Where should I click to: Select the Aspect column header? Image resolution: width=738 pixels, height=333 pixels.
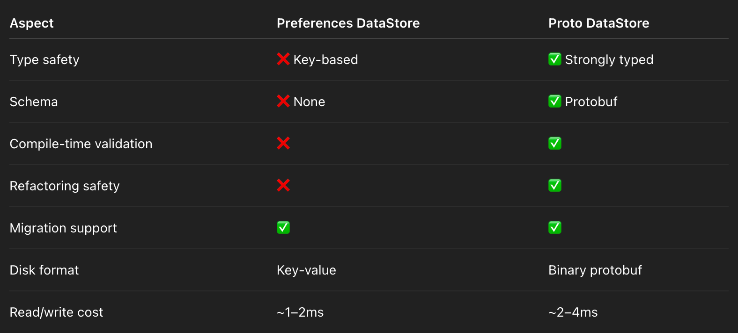[x=32, y=23]
